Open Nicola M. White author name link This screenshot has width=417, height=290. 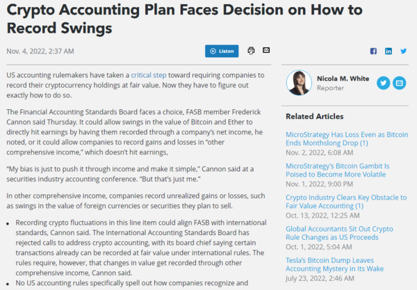click(x=343, y=78)
